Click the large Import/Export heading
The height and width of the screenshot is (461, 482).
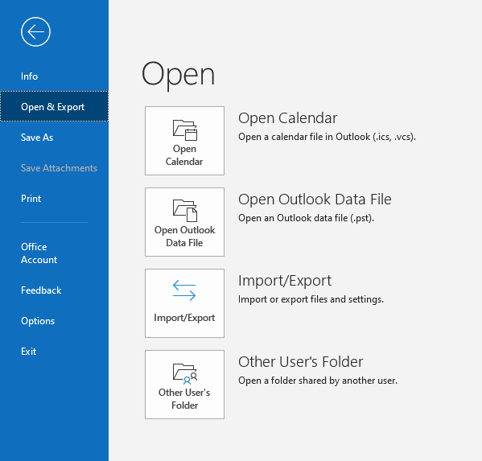[x=285, y=281]
